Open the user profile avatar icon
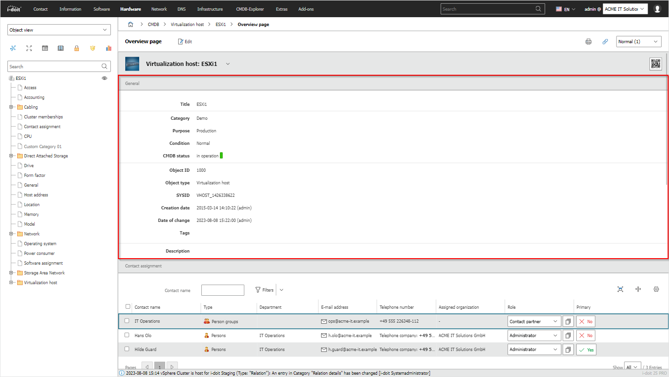Image resolution: width=669 pixels, height=377 pixels. tap(657, 9)
